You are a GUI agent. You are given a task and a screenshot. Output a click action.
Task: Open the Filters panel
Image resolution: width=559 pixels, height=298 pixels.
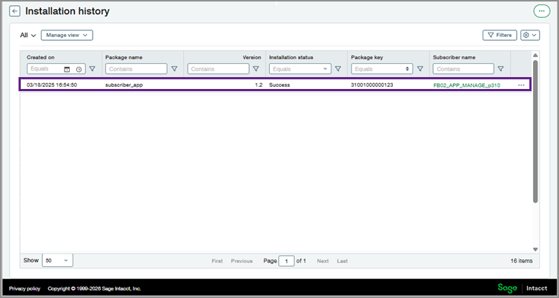(x=500, y=35)
